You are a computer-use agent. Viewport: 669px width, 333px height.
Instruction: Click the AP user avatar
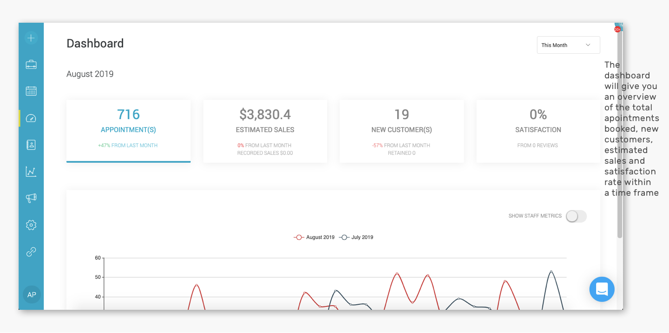coord(32,295)
